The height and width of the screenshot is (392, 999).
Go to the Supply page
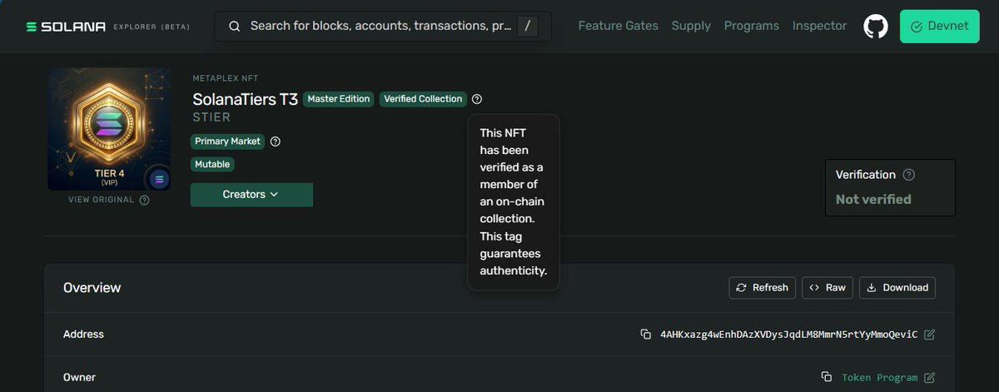click(691, 26)
